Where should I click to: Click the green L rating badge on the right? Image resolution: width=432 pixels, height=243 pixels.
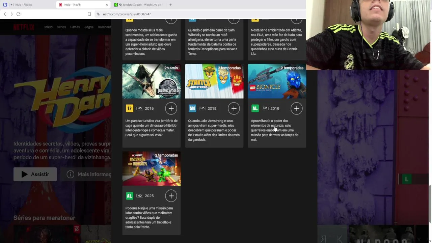click(x=406, y=179)
